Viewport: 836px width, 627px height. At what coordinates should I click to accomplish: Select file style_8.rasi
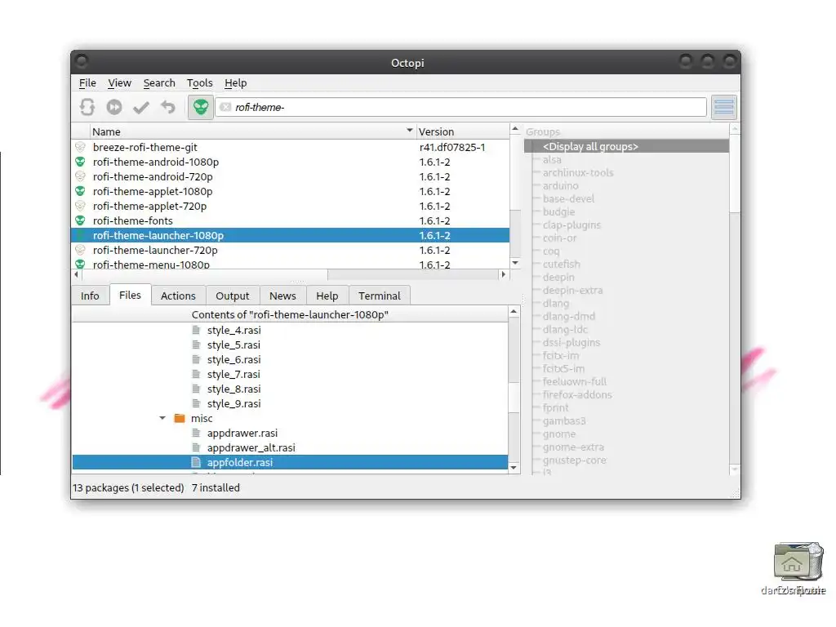click(234, 389)
